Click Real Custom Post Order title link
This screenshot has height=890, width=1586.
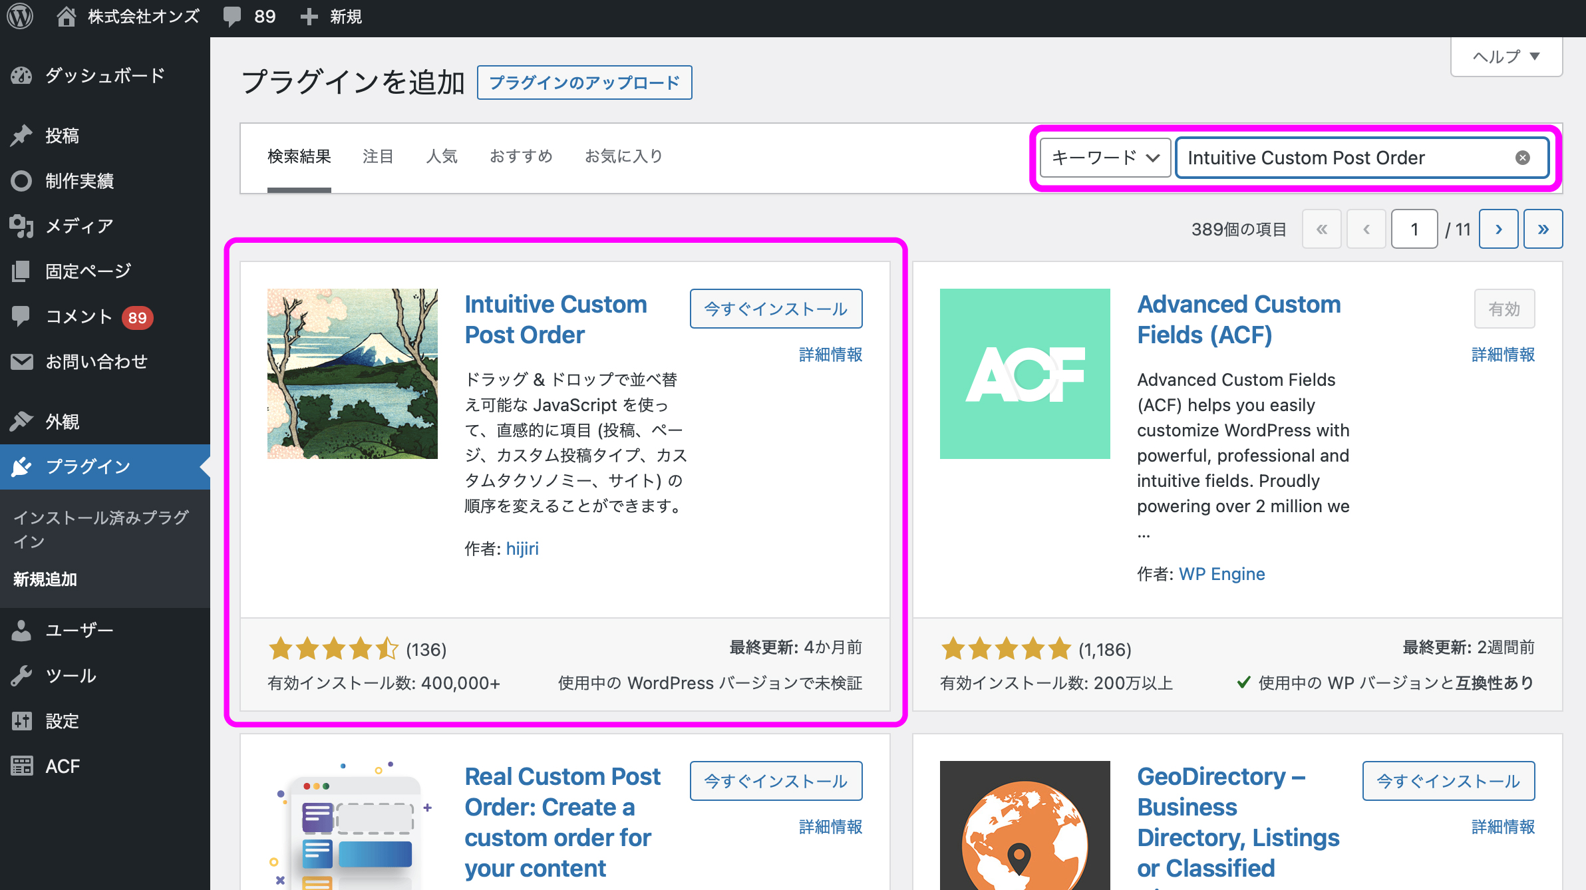(x=563, y=822)
